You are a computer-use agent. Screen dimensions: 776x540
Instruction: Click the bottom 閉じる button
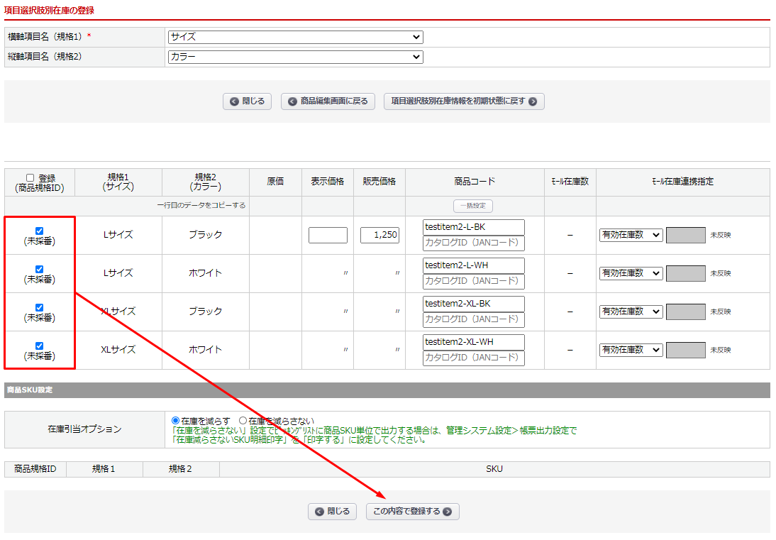point(333,512)
